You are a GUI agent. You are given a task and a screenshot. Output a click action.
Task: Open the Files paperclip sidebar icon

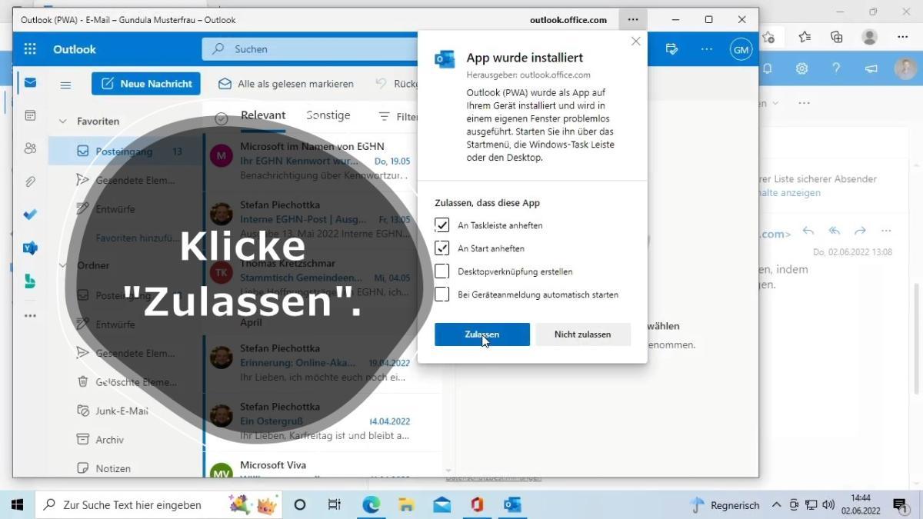pyautogui.click(x=30, y=182)
